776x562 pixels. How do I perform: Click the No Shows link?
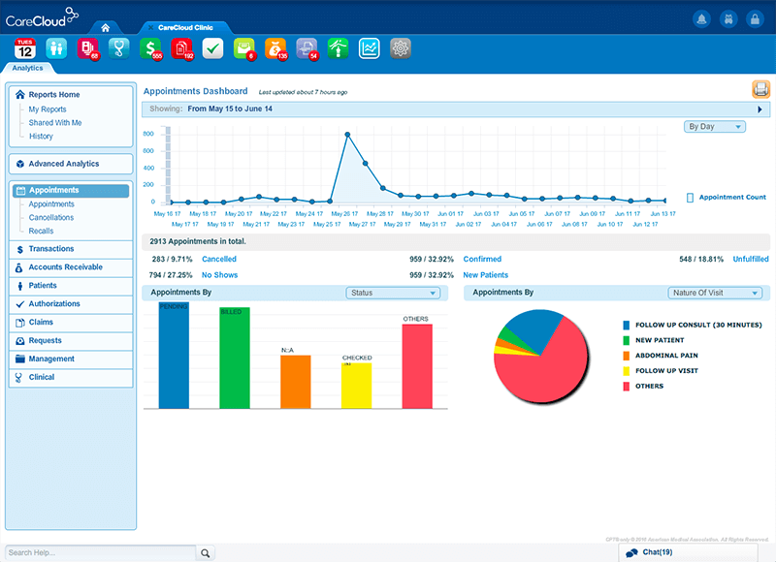[220, 275]
